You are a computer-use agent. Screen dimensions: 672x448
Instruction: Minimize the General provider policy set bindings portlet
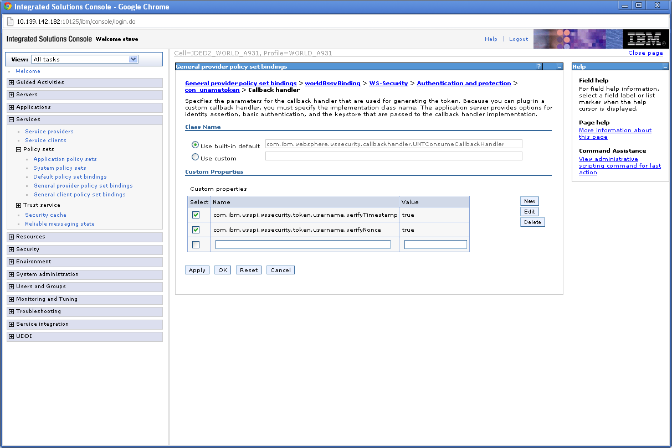click(560, 66)
